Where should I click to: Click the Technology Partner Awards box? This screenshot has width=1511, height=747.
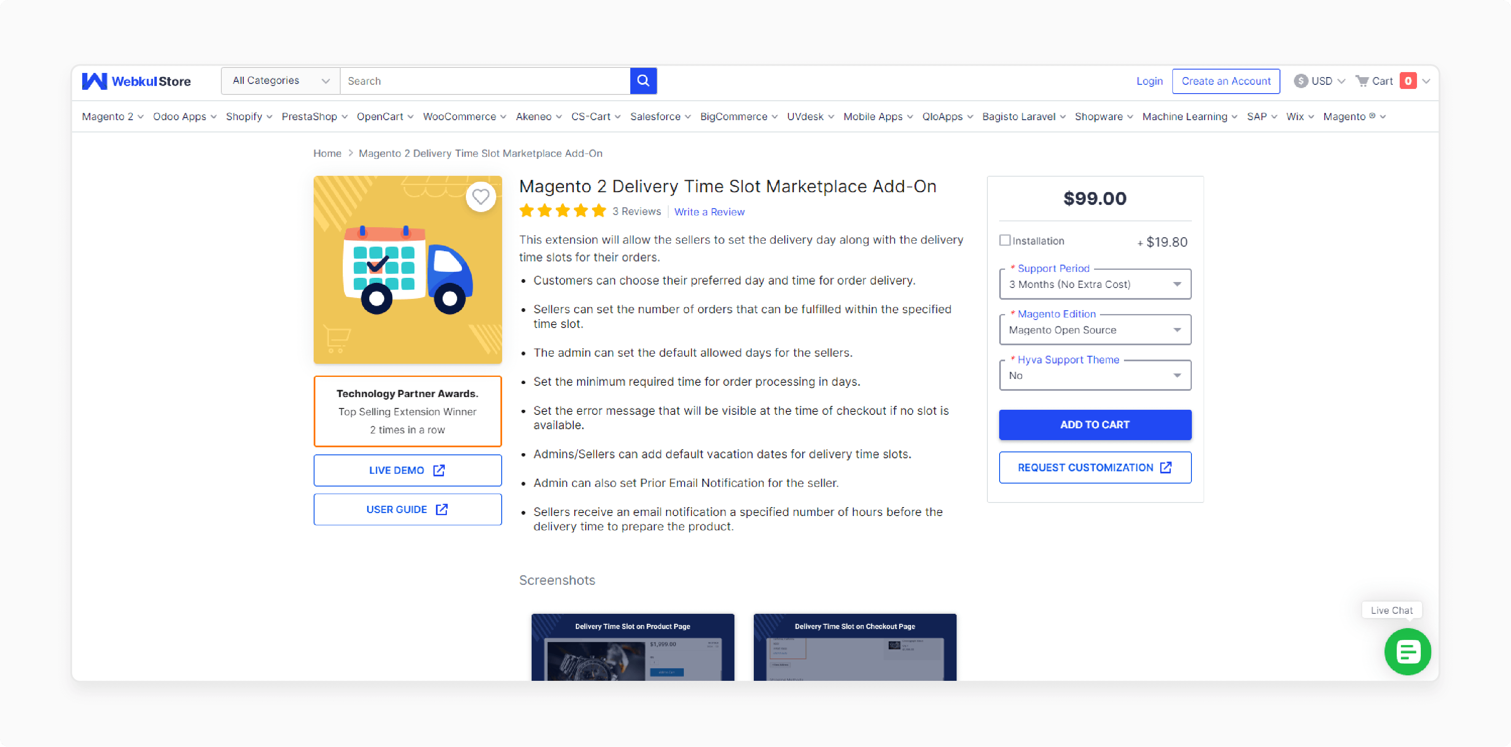[408, 411]
